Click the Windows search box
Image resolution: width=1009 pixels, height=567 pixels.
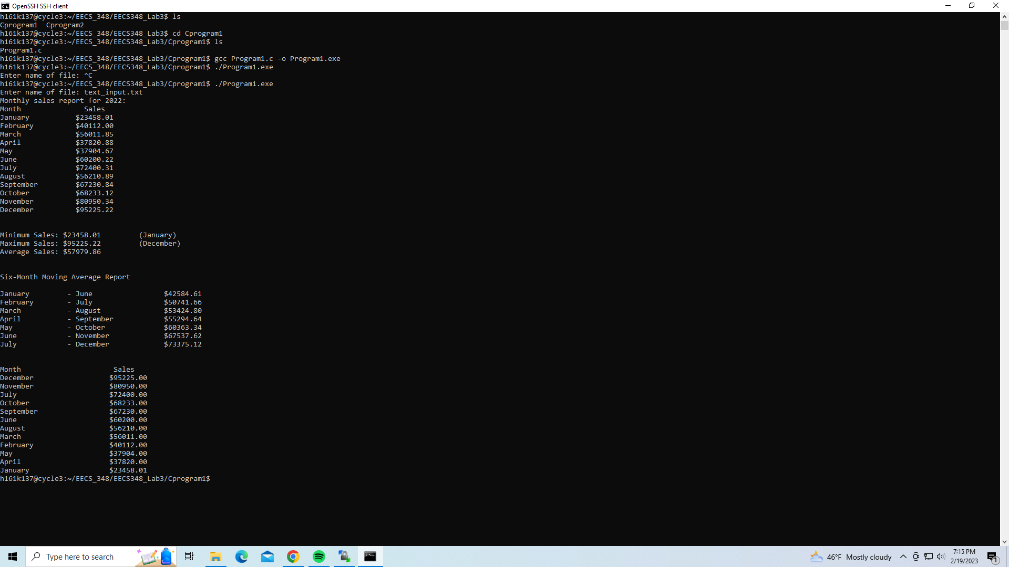point(84,556)
